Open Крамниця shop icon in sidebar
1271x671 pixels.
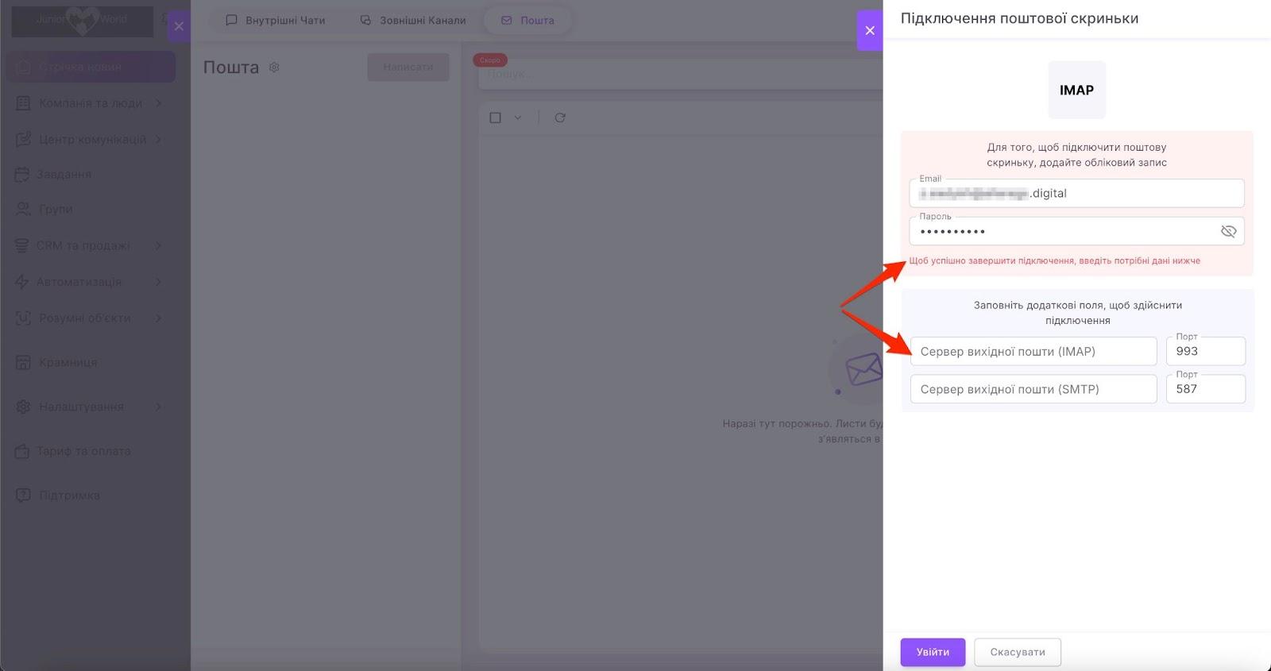[x=23, y=362]
